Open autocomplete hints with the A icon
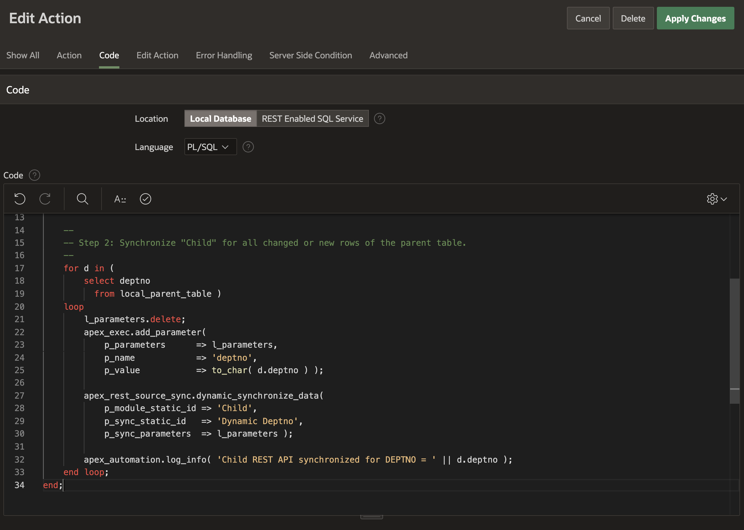Viewport: 744px width, 530px height. pos(119,199)
